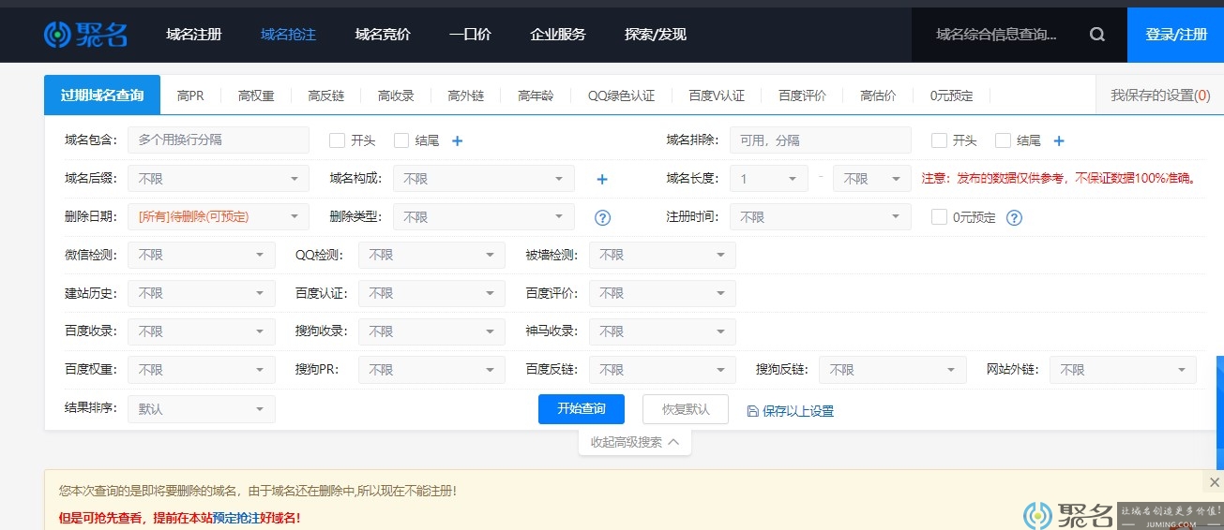The image size is (1224, 530).
Task: Click 保存以上设置 link
Action: pyautogui.click(x=790, y=410)
